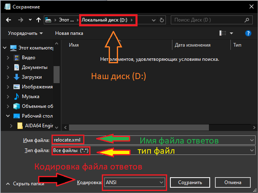Expand the 'Видео' folder node

pyautogui.click(x=8, y=58)
